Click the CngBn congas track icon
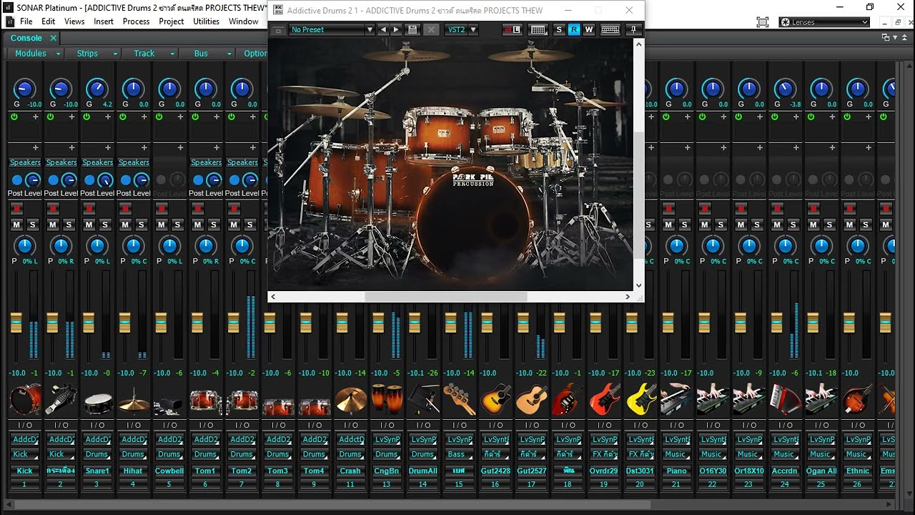The height and width of the screenshot is (515, 915). [387, 399]
